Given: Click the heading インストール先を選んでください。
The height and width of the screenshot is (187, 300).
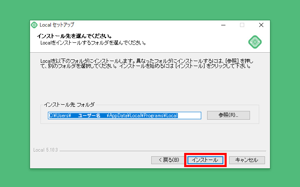Looking at the screenshot, I should pyautogui.click(x=75, y=36).
